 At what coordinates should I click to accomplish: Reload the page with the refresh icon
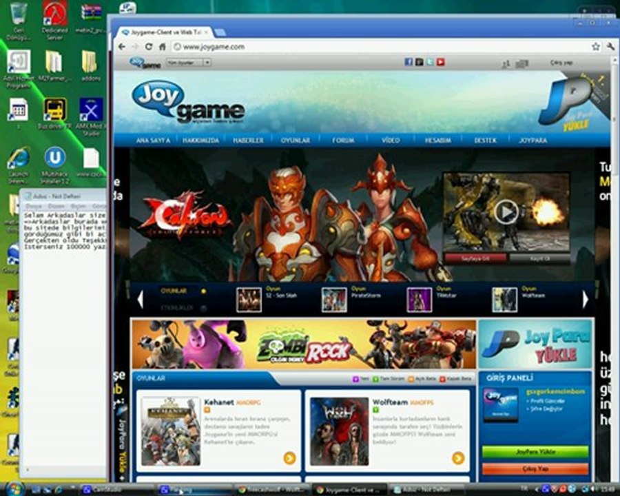coord(149,47)
